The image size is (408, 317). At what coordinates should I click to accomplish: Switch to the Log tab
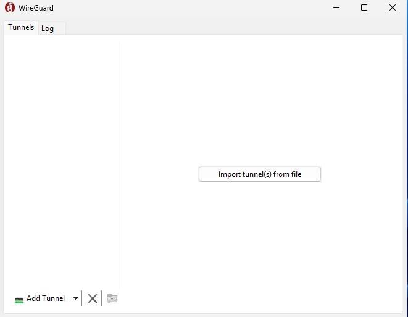(x=48, y=28)
